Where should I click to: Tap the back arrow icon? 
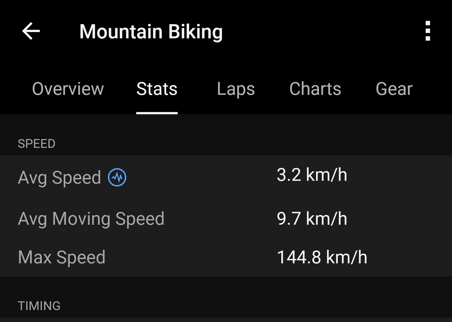(x=31, y=31)
